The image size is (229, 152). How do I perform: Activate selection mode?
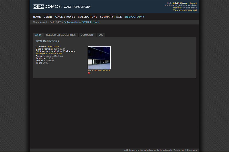[176, 8]
